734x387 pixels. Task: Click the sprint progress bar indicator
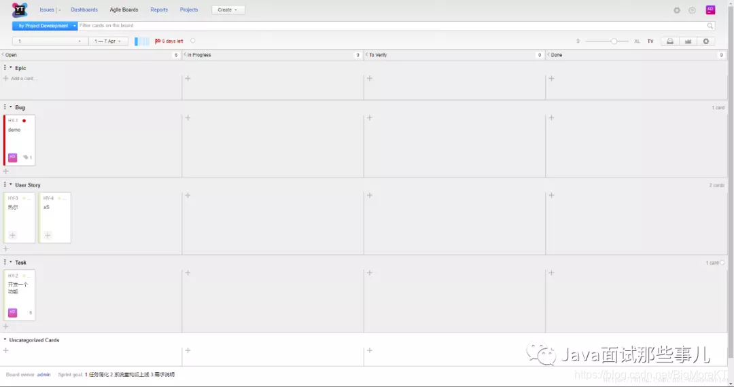tap(142, 41)
